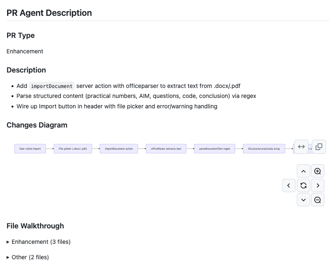The image size is (336, 268).
Task: Select the 'File picker (.docx/.pdf)' diagram node
Action: click(x=73, y=149)
